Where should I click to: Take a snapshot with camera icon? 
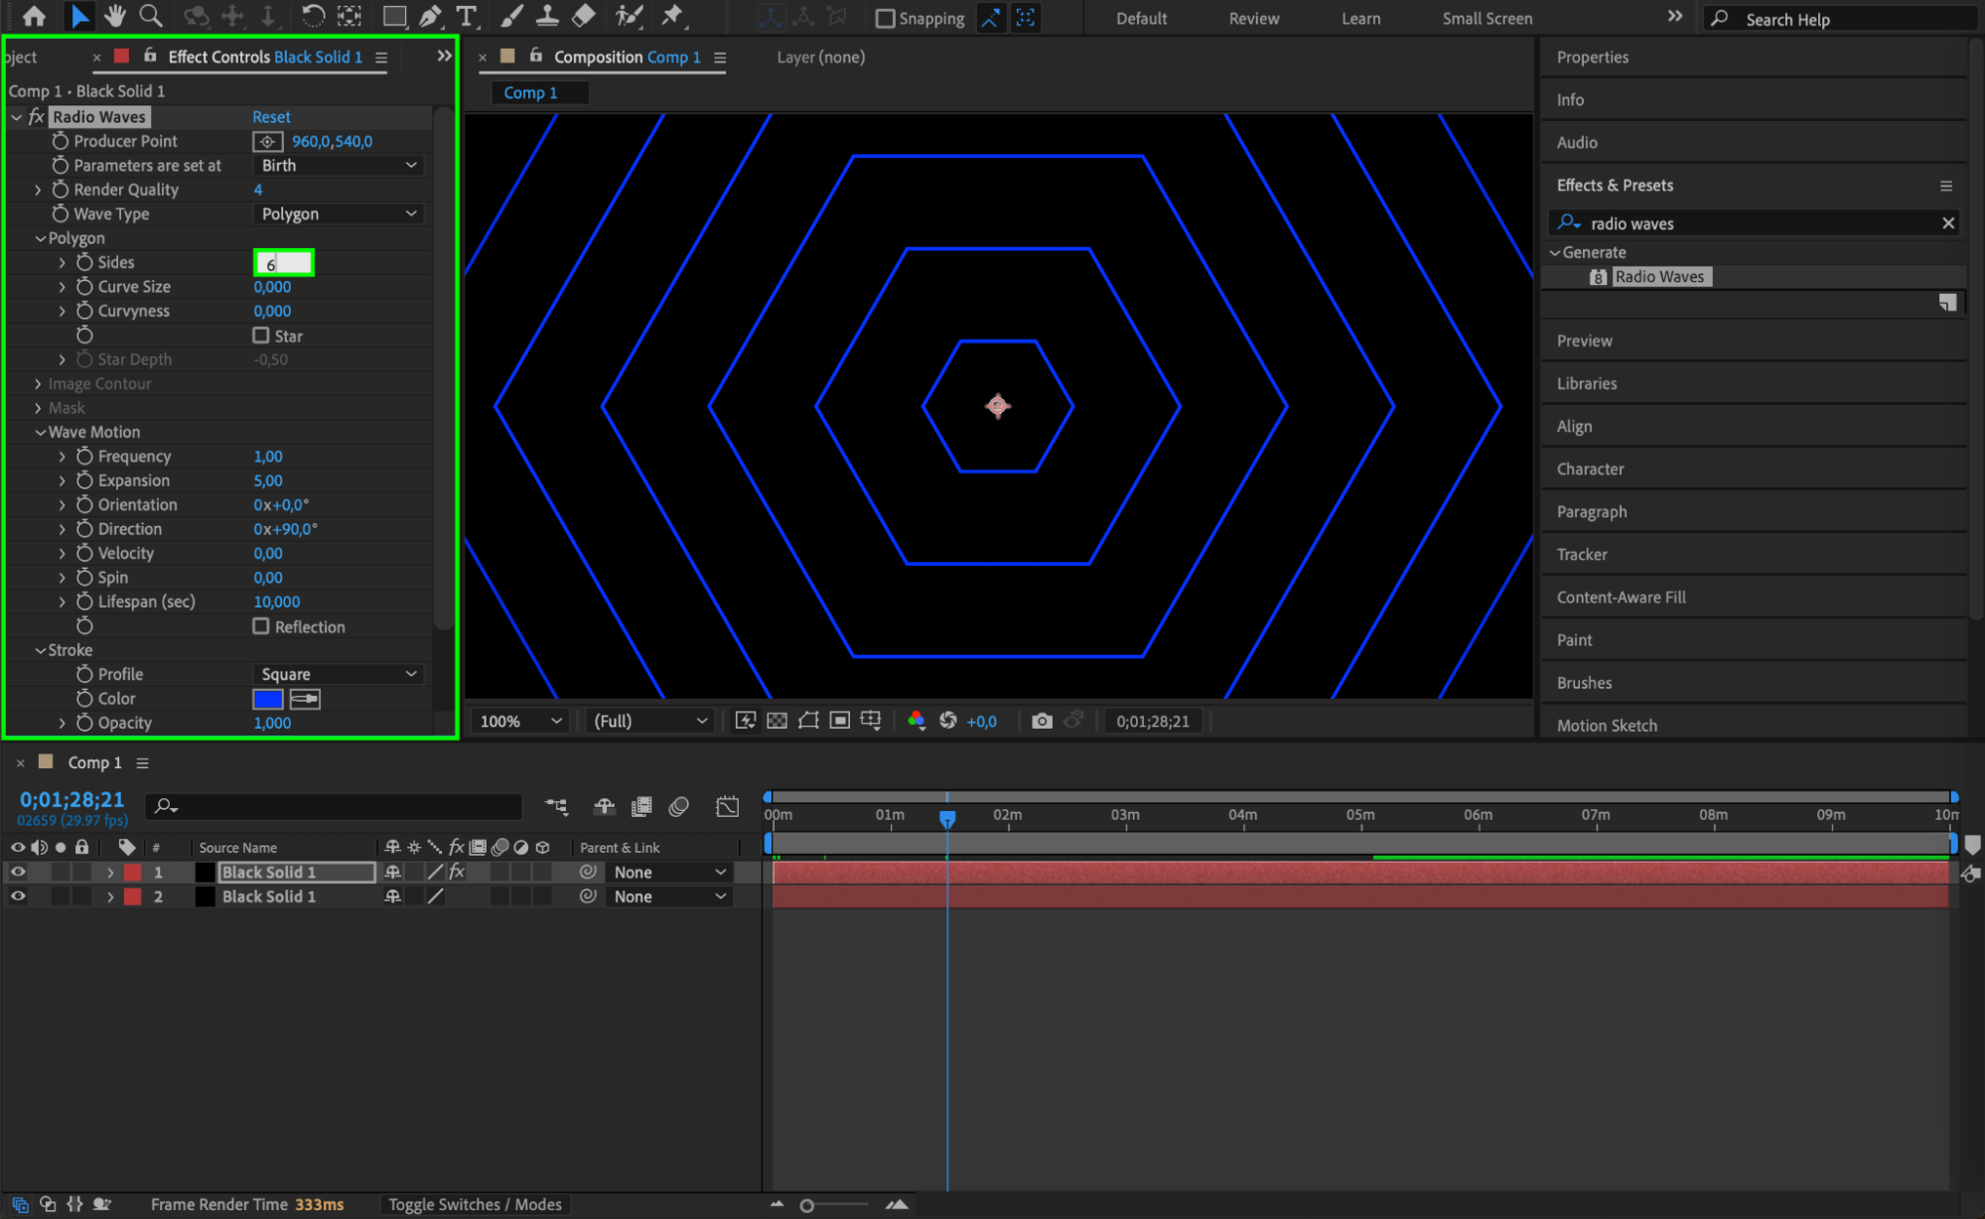(1042, 721)
